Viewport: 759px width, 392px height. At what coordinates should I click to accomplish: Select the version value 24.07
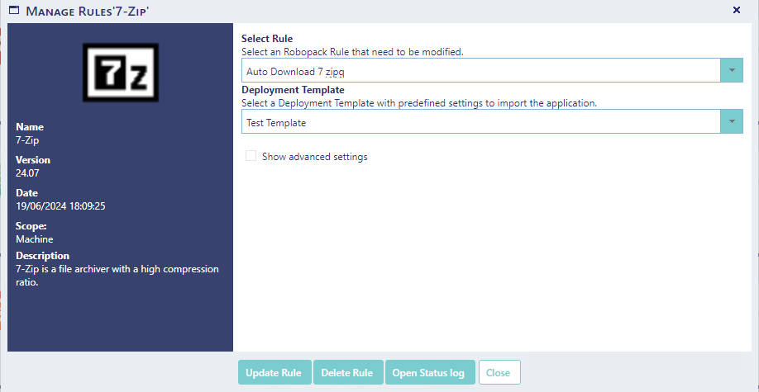point(27,172)
